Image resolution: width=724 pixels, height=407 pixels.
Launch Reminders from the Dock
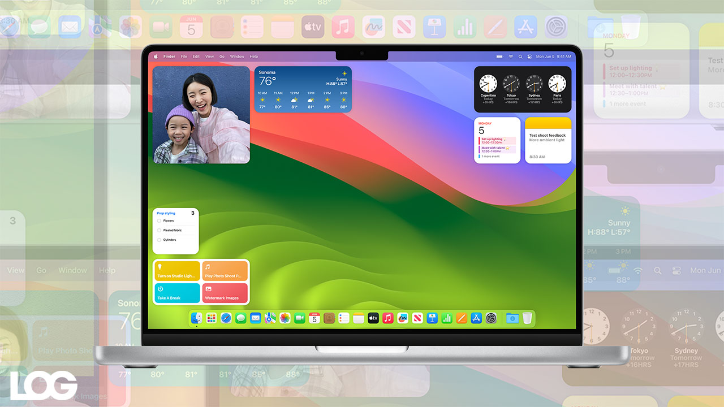click(x=343, y=318)
